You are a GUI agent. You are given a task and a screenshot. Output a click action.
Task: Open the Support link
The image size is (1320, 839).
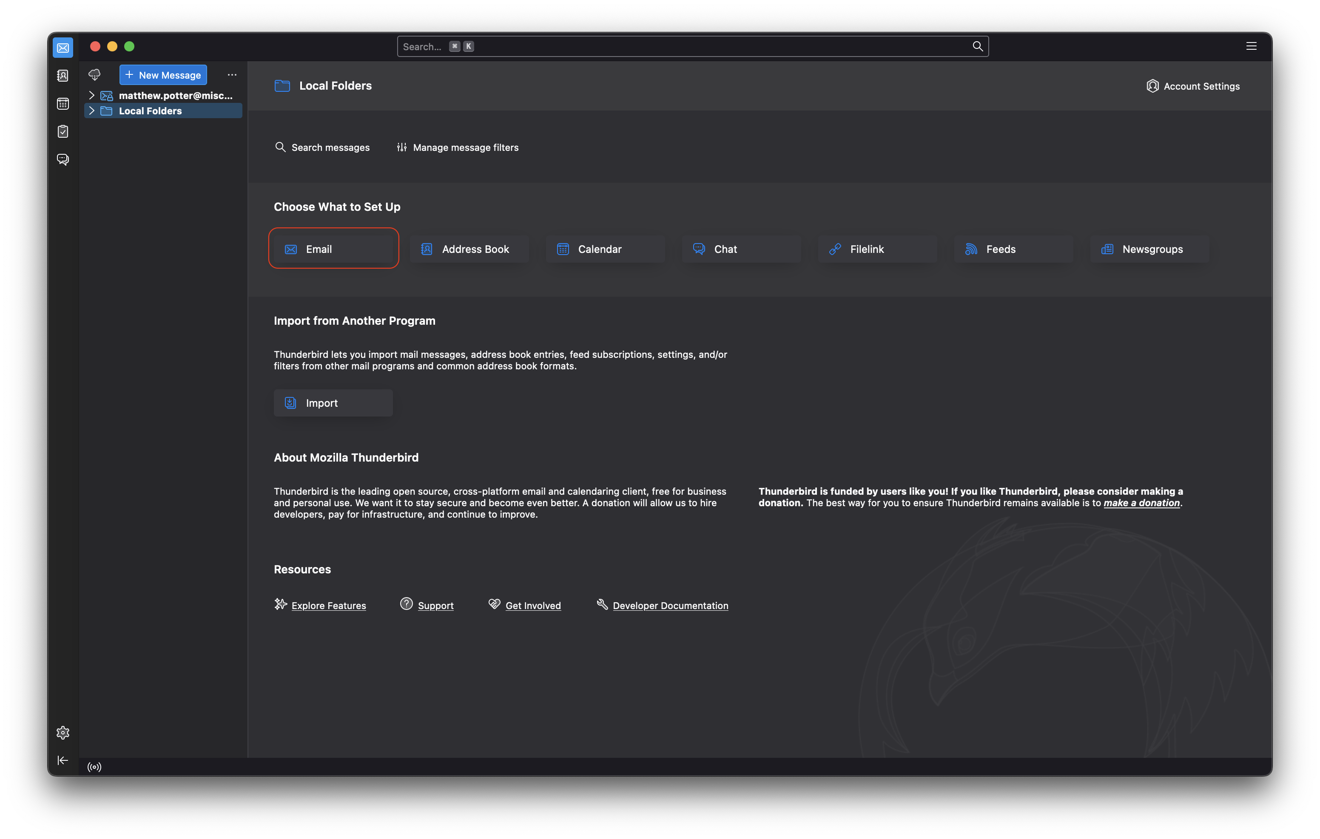point(436,606)
